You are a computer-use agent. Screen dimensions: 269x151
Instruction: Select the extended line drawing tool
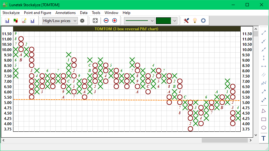tap(264, 50)
